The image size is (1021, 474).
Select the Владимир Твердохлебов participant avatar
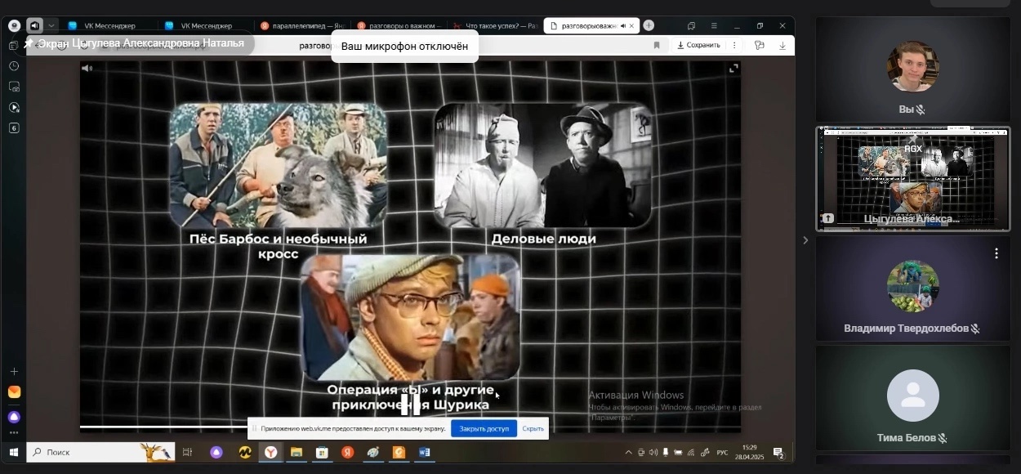[x=912, y=287]
